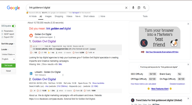Viewport: 192px width, 105px height.
Task: Open three-dot menu beside LinkedIn result
Action: [x=63, y=75]
